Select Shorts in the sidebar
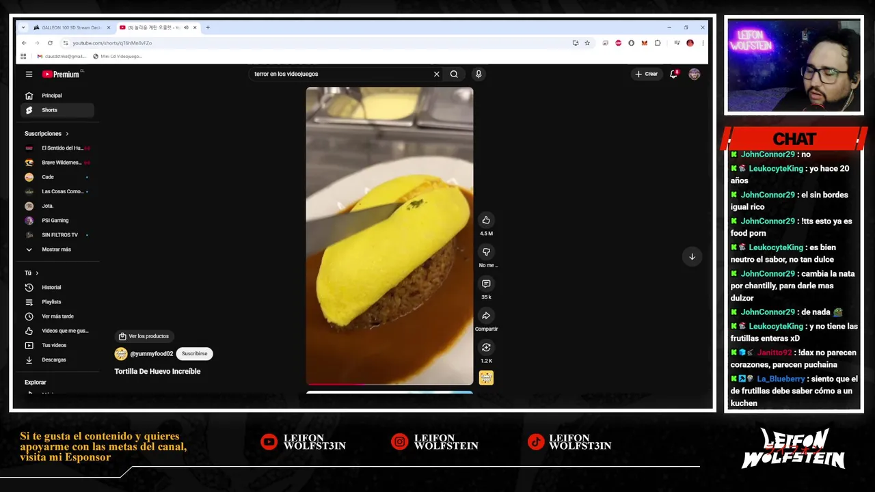The image size is (875, 492). tap(58, 110)
